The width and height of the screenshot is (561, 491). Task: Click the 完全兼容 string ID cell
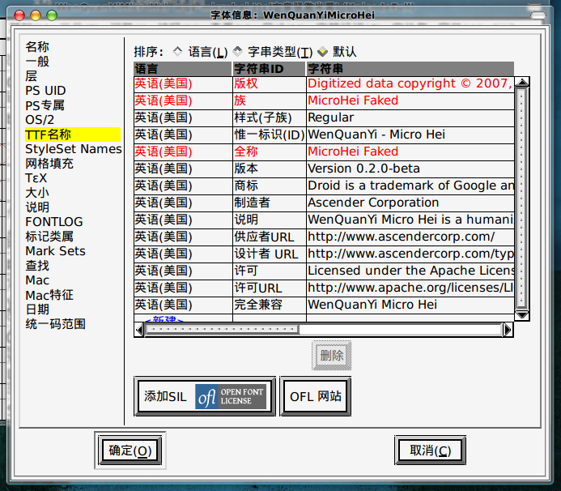click(270, 305)
